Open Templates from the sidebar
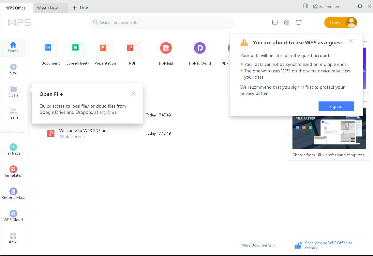373x256 pixels. tap(13, 172)
